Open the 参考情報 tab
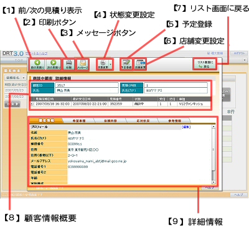The height and width of the screenshot is (249, 249). click(x=174, y=121)
